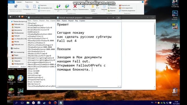Select Этот компьютер in sidebar
Image resolution: width=187 pixels, height=105 pixels.
[x=18, y=52]
